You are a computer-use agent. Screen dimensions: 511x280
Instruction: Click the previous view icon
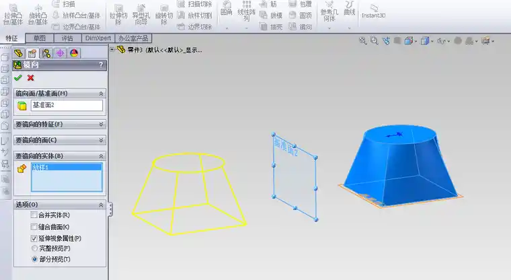coord(386,41)
